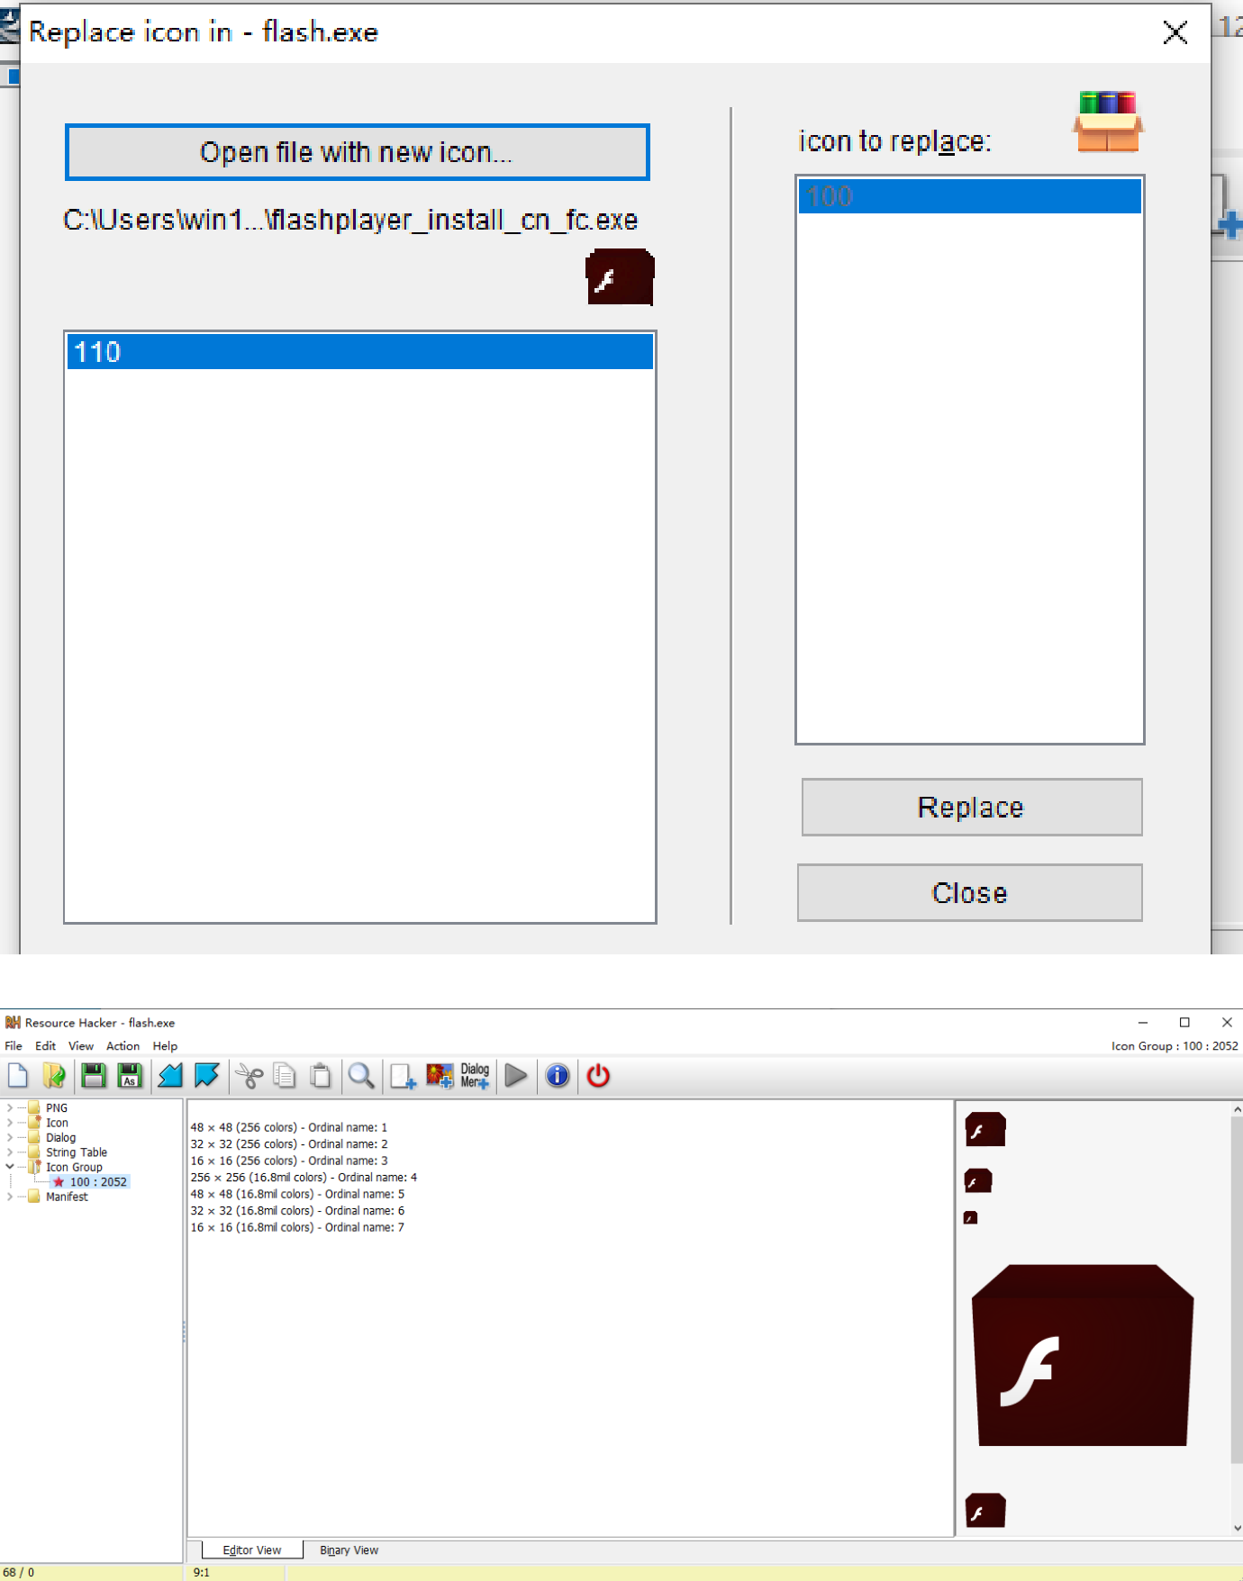Click the Icon Group : 100 : 2052 status label
Viewport: 1243px width, 1581px height.
point(1175,1046)
